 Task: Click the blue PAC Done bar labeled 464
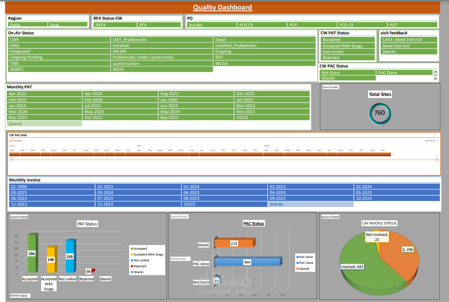pyautogui.click(x=248, y=261)
